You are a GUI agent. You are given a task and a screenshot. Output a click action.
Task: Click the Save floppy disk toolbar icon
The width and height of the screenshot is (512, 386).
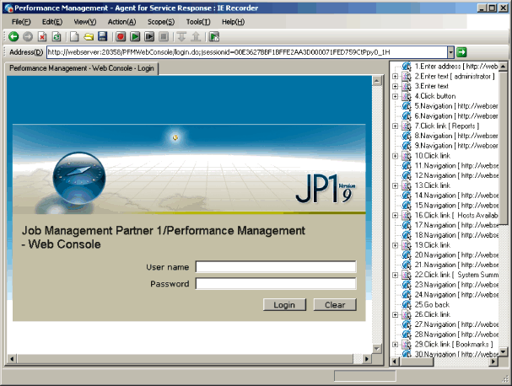(x=102, y=36)
